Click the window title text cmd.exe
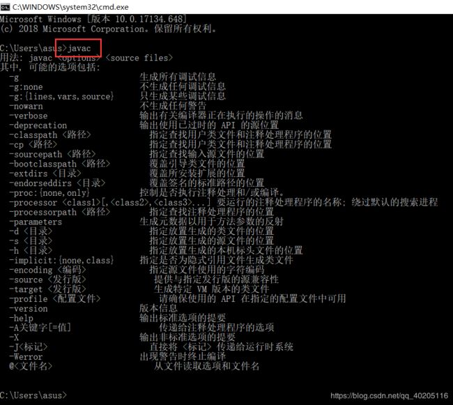Viewport: 453px width, 405px height. [x=70, y=7]
